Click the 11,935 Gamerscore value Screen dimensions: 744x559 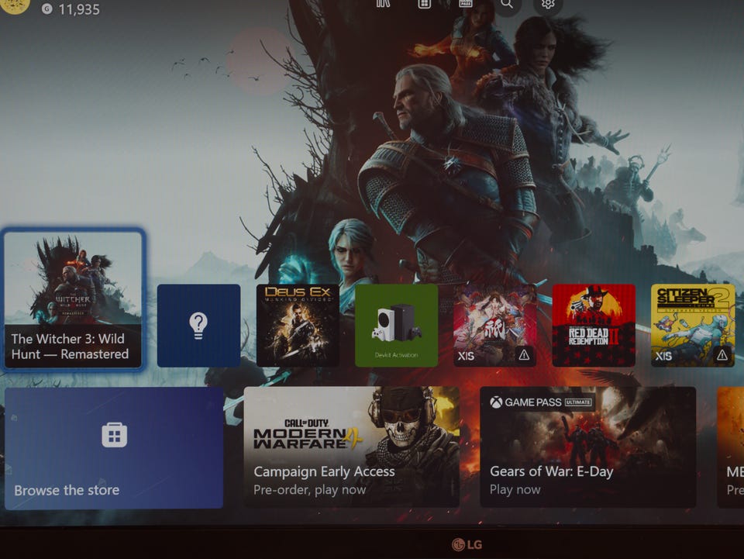pyautogui.click(x=79, y=9)
